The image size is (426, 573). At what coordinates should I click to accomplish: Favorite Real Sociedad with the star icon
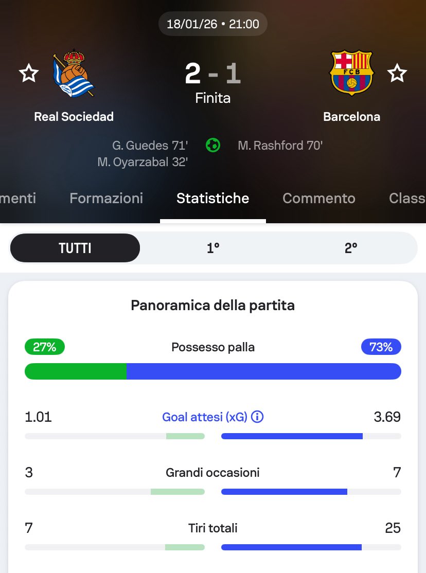pos(29,74)
